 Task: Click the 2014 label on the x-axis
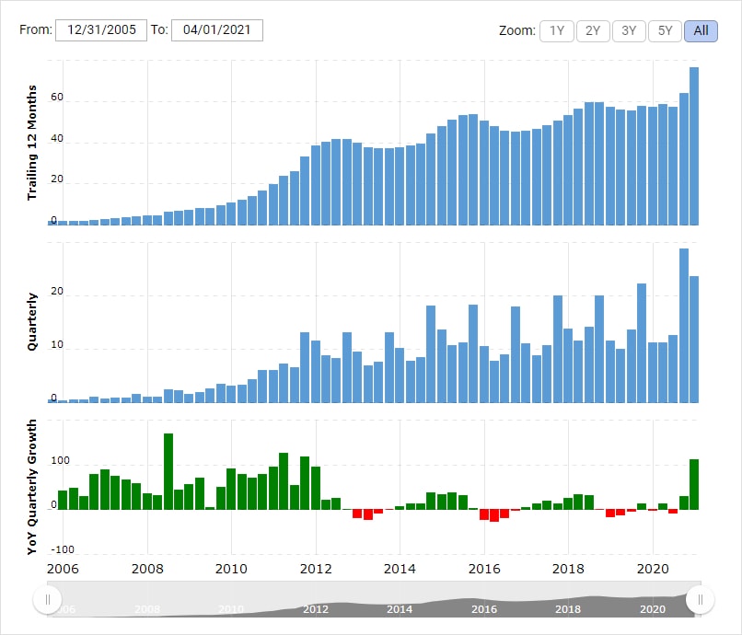400,569
